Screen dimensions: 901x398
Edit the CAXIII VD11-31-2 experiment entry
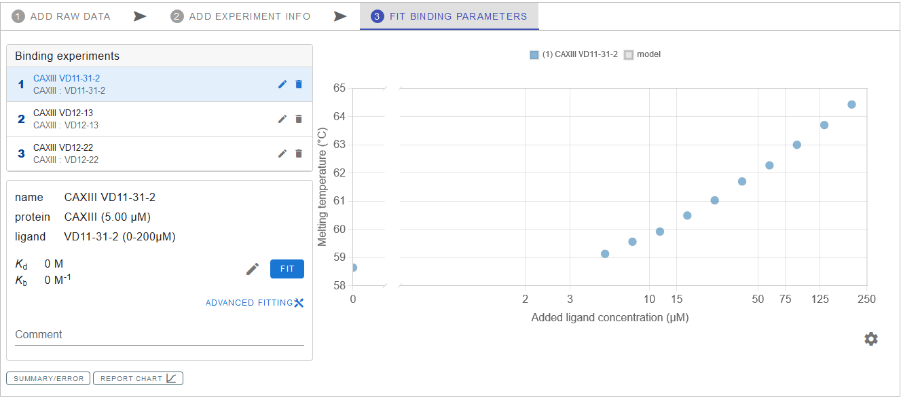282,84
